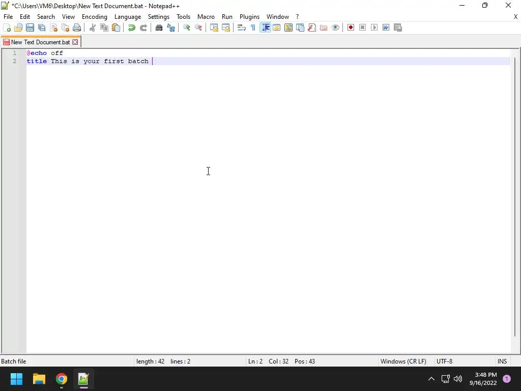521x391 pixels.
Task: Click the Windows (CR LF) status entry
Action: 403,361
